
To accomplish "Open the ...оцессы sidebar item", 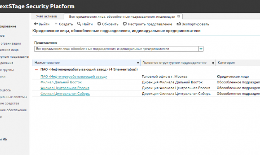I will click(6, 90).
